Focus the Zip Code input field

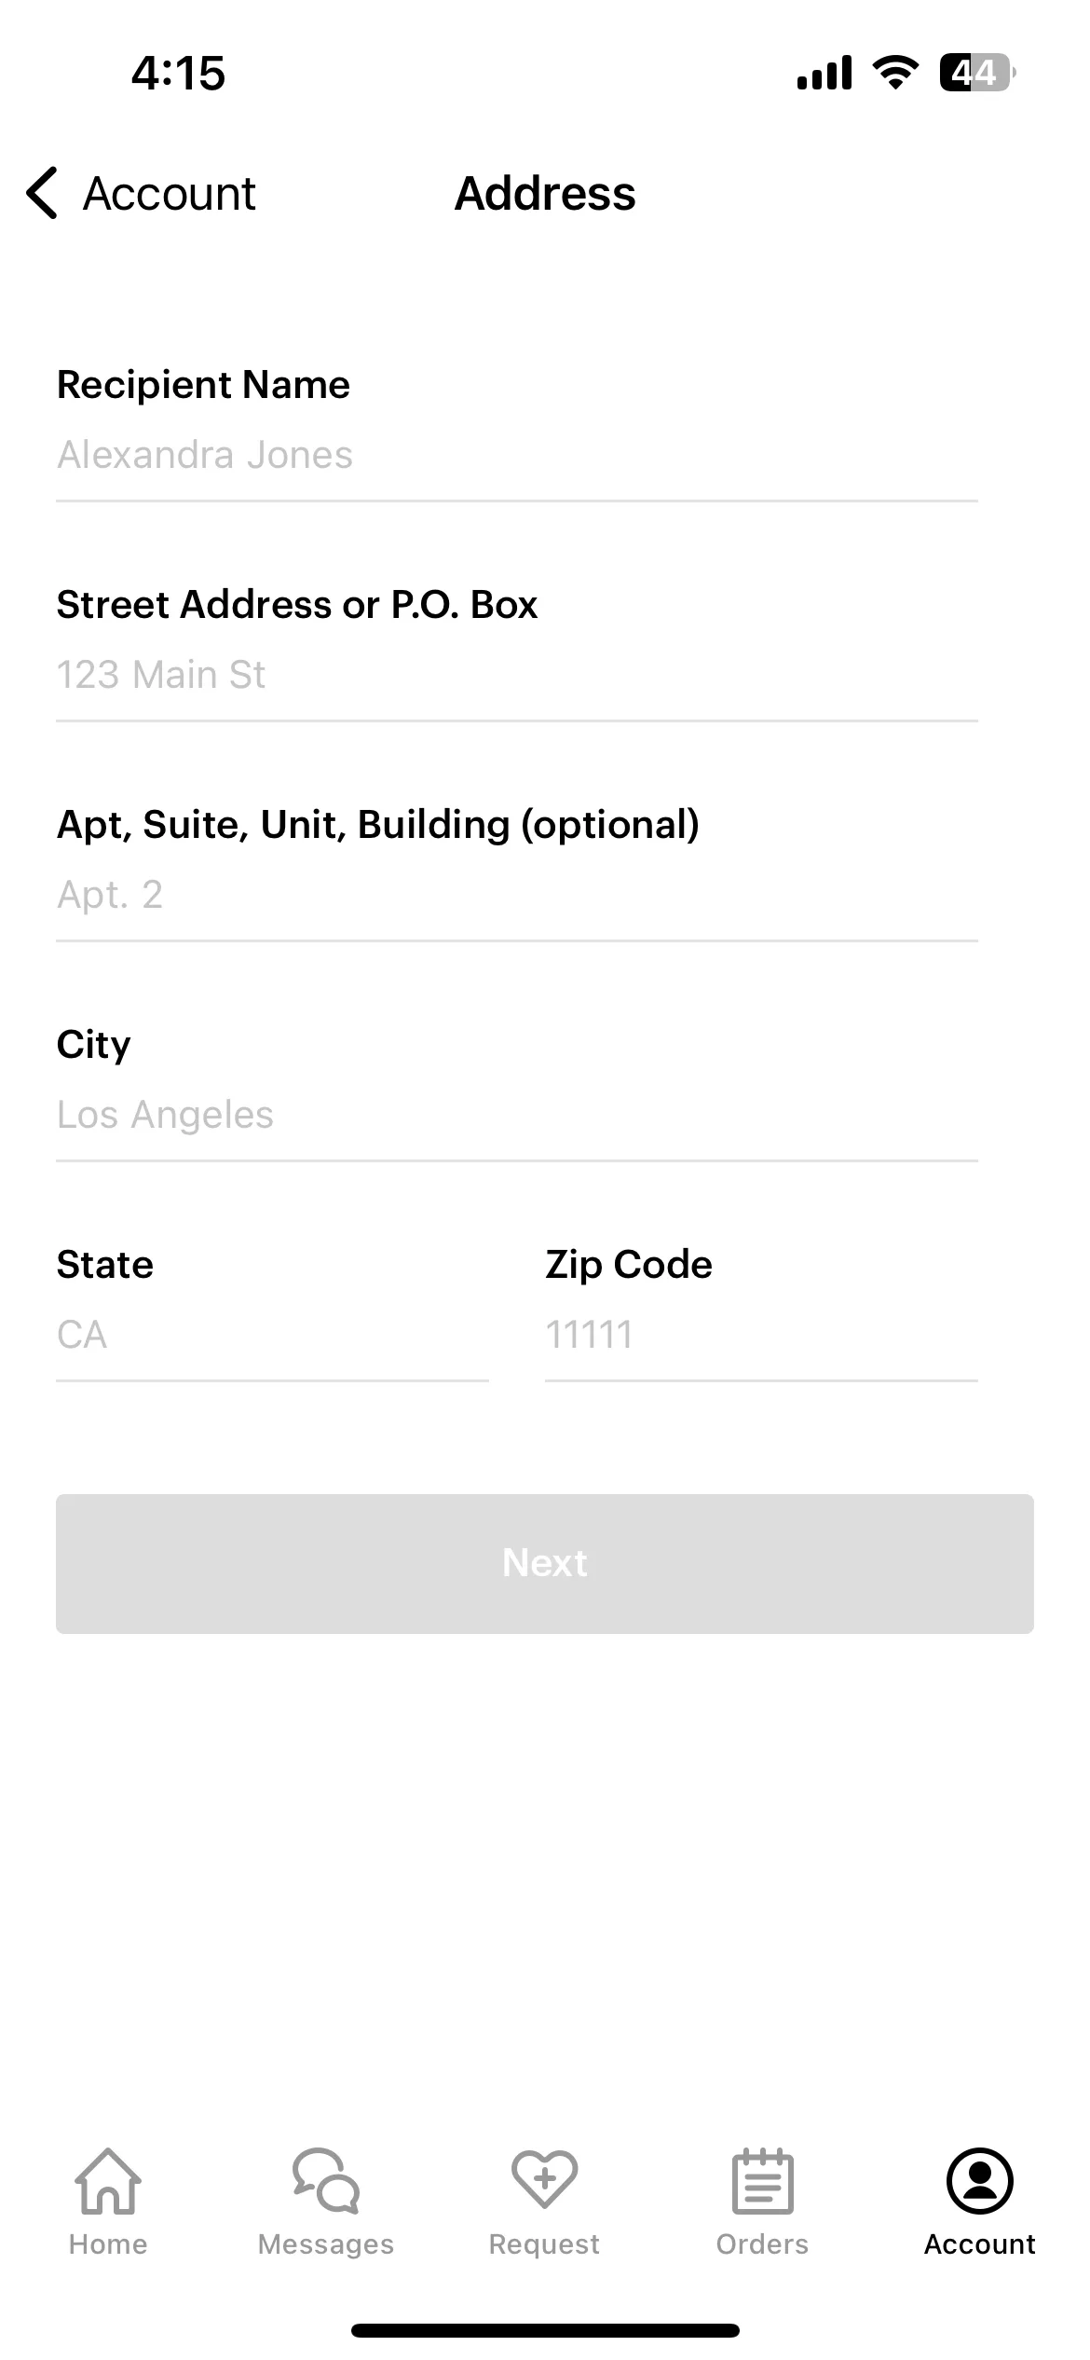[761, 1336]
